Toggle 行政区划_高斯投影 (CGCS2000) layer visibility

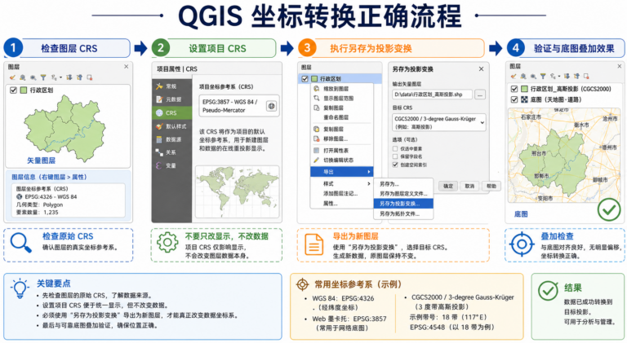coord(514,89)
